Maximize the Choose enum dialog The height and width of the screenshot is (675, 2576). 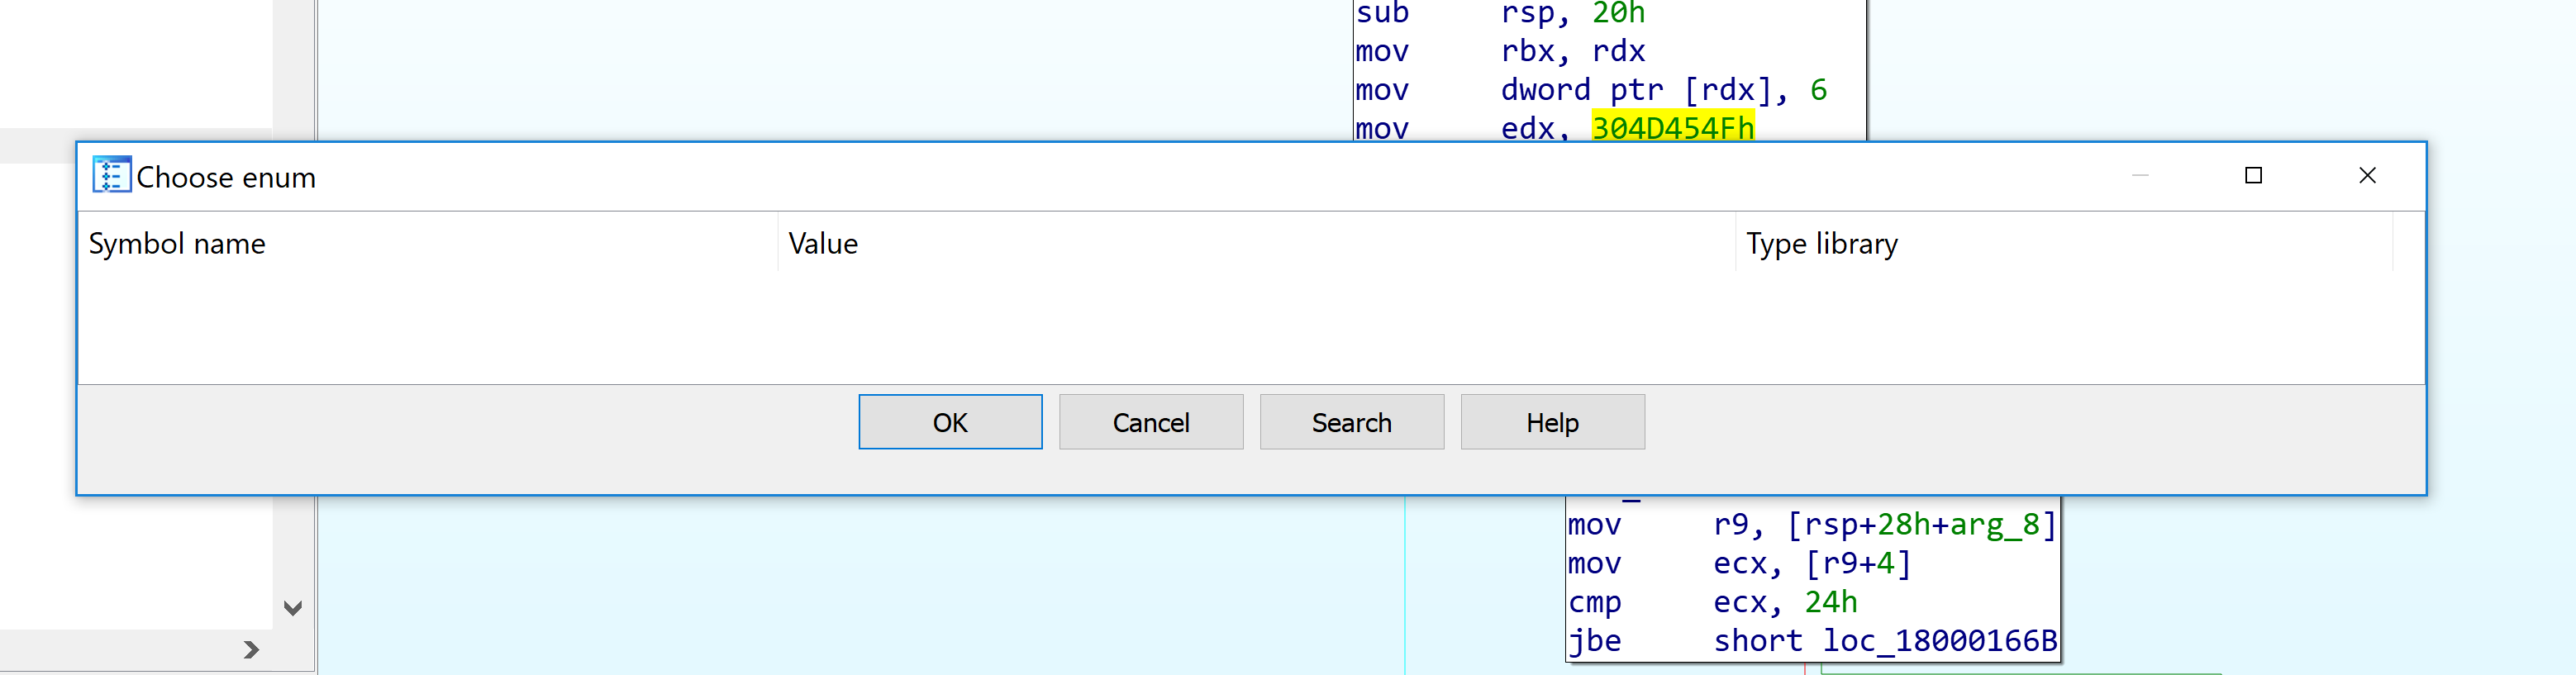click(2253, 175)
